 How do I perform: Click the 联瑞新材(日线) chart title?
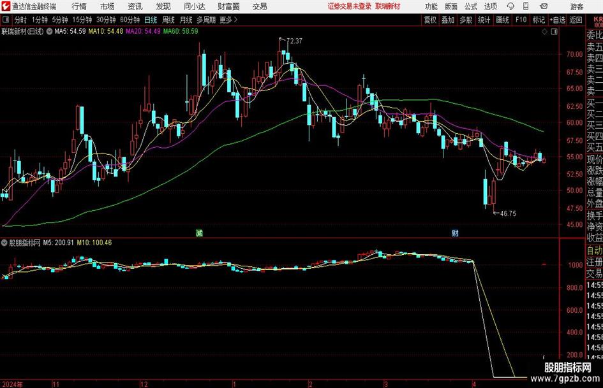(23, 31)
